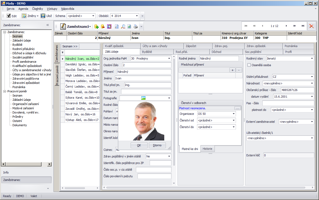Image resolution: width=319 pixels, height=200 pixels.
Task: Click the magnifier search icon in toolbar
Action: (x=123, y=26)
